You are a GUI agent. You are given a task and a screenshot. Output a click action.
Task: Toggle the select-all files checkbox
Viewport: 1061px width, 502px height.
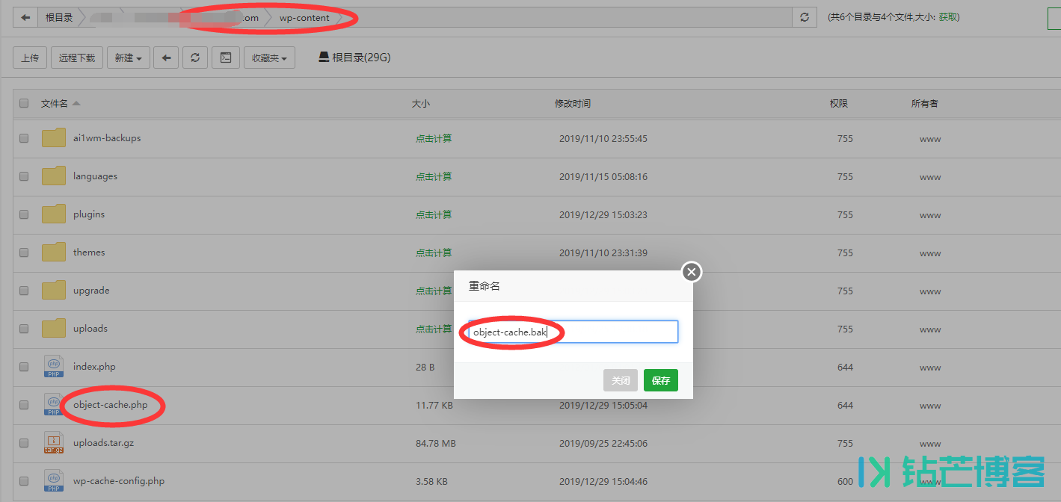click(24, 104)
